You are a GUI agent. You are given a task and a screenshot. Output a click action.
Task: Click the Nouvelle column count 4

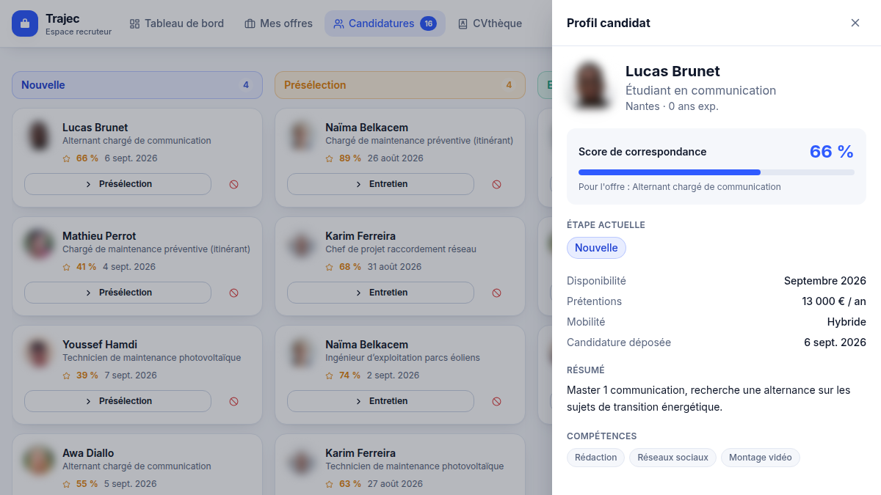tap(246, 85)
